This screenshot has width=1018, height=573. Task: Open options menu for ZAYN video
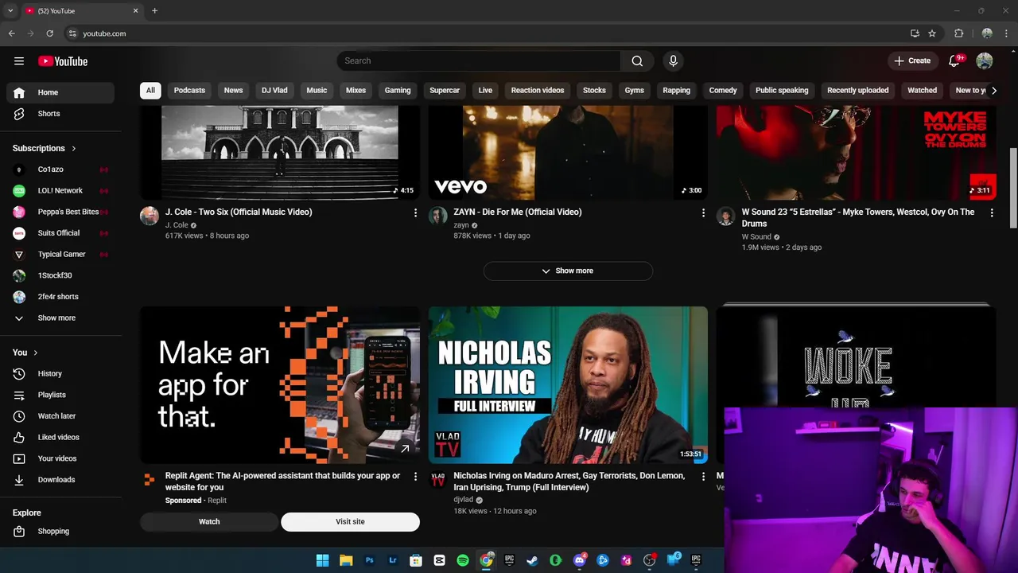tap(703, 212)
